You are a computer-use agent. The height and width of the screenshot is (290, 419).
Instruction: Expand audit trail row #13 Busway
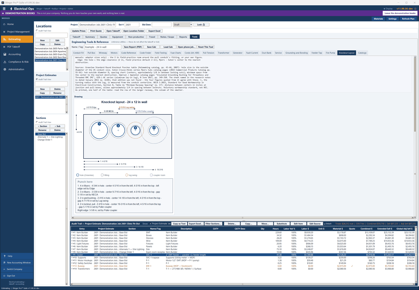pos(72,266)
